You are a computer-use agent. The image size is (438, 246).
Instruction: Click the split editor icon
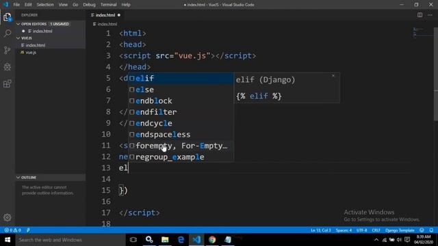coord(420,15)
